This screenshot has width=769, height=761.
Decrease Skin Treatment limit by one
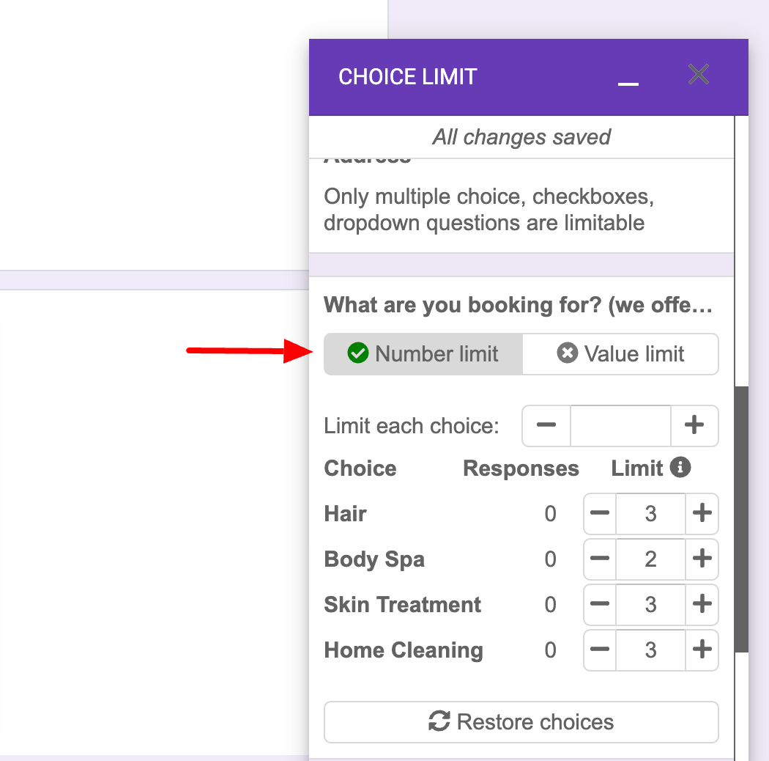(x=600, y=605)
